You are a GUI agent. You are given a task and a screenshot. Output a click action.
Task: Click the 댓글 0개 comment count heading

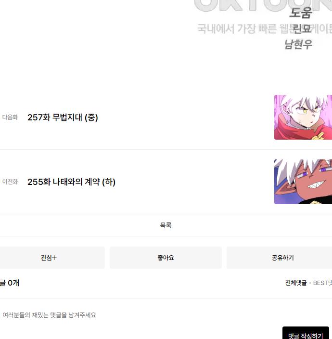click(x=10, y=283)
